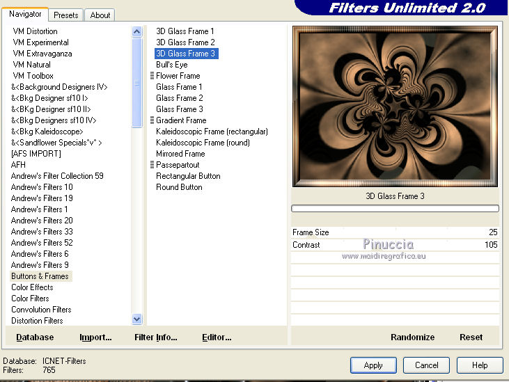Image resolution: width=509 pixels, height=382 pixels.
Task: Select the Buttons & Frames category
Action: click(40, 276)
